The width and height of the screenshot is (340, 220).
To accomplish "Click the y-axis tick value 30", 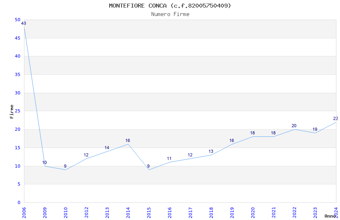I will (x=18, y=93).
